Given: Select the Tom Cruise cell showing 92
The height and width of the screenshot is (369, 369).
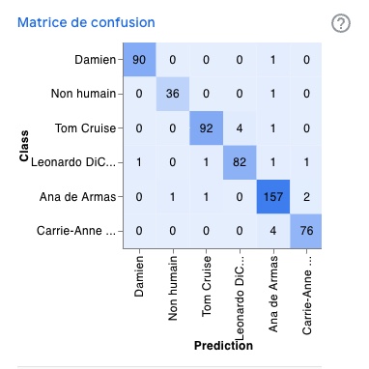Looking at the screenshot, I should [x=206, y=128].
